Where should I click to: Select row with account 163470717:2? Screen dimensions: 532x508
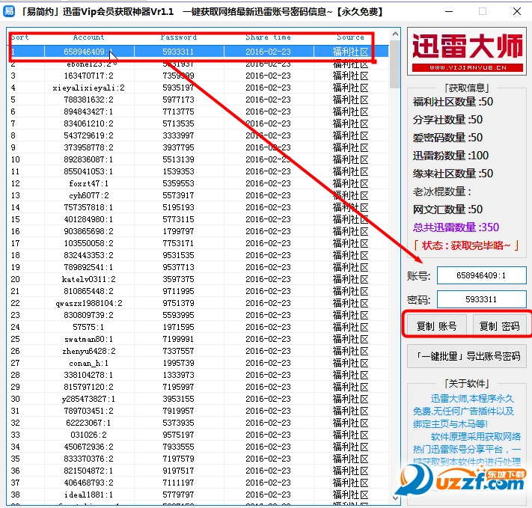(x=198, y=76)
